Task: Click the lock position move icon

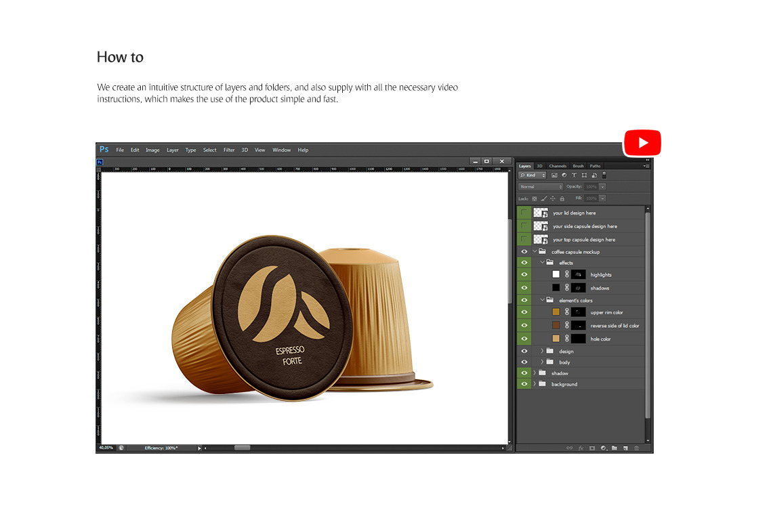Action: pos(553,198)
